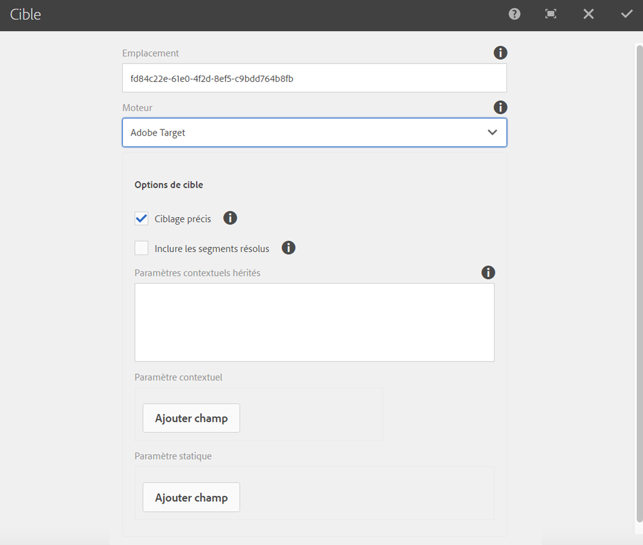Enable Inclure les segments résolus checkbox
This screenshot has width=643, height=545.
click(x=141, y=248)
